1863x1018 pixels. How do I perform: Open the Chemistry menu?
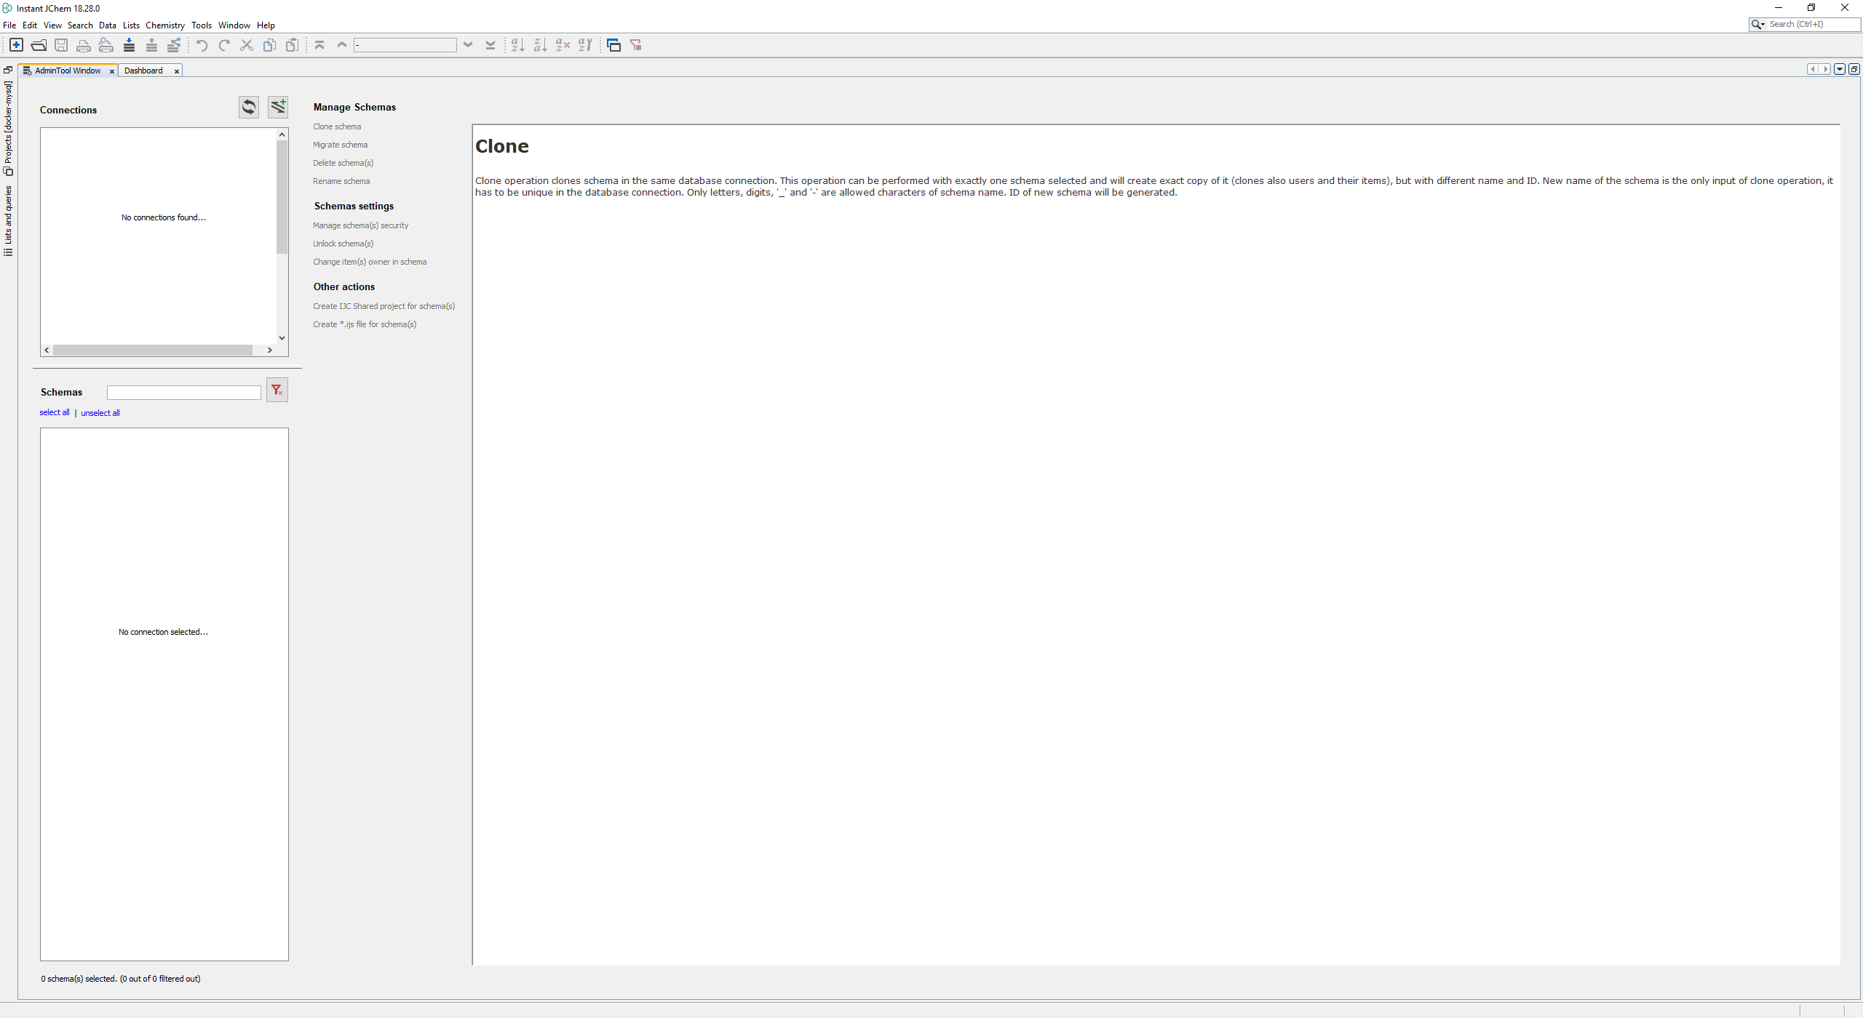(x=165, y=25)
